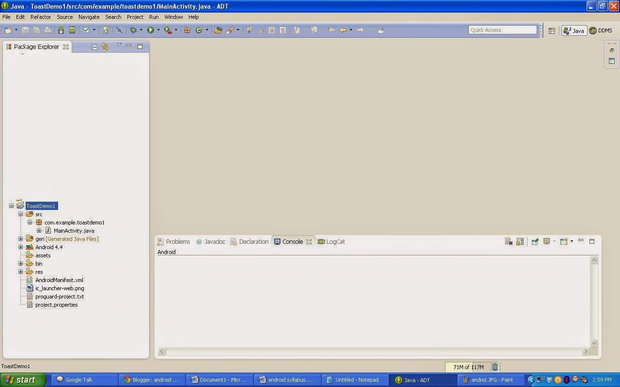The image size is (620, 387).
Task: Open the Refactor menu
Action: coord(41,17)
